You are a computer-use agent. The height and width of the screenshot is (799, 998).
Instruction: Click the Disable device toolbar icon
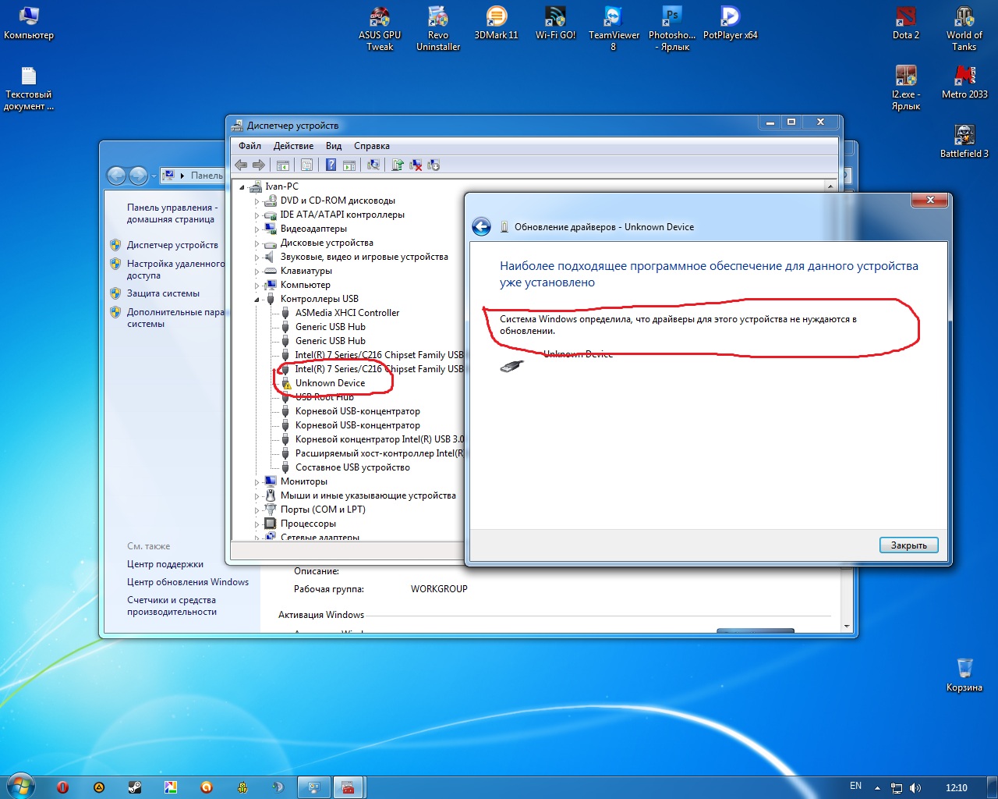pyautogui.click(x=434, y=165)
